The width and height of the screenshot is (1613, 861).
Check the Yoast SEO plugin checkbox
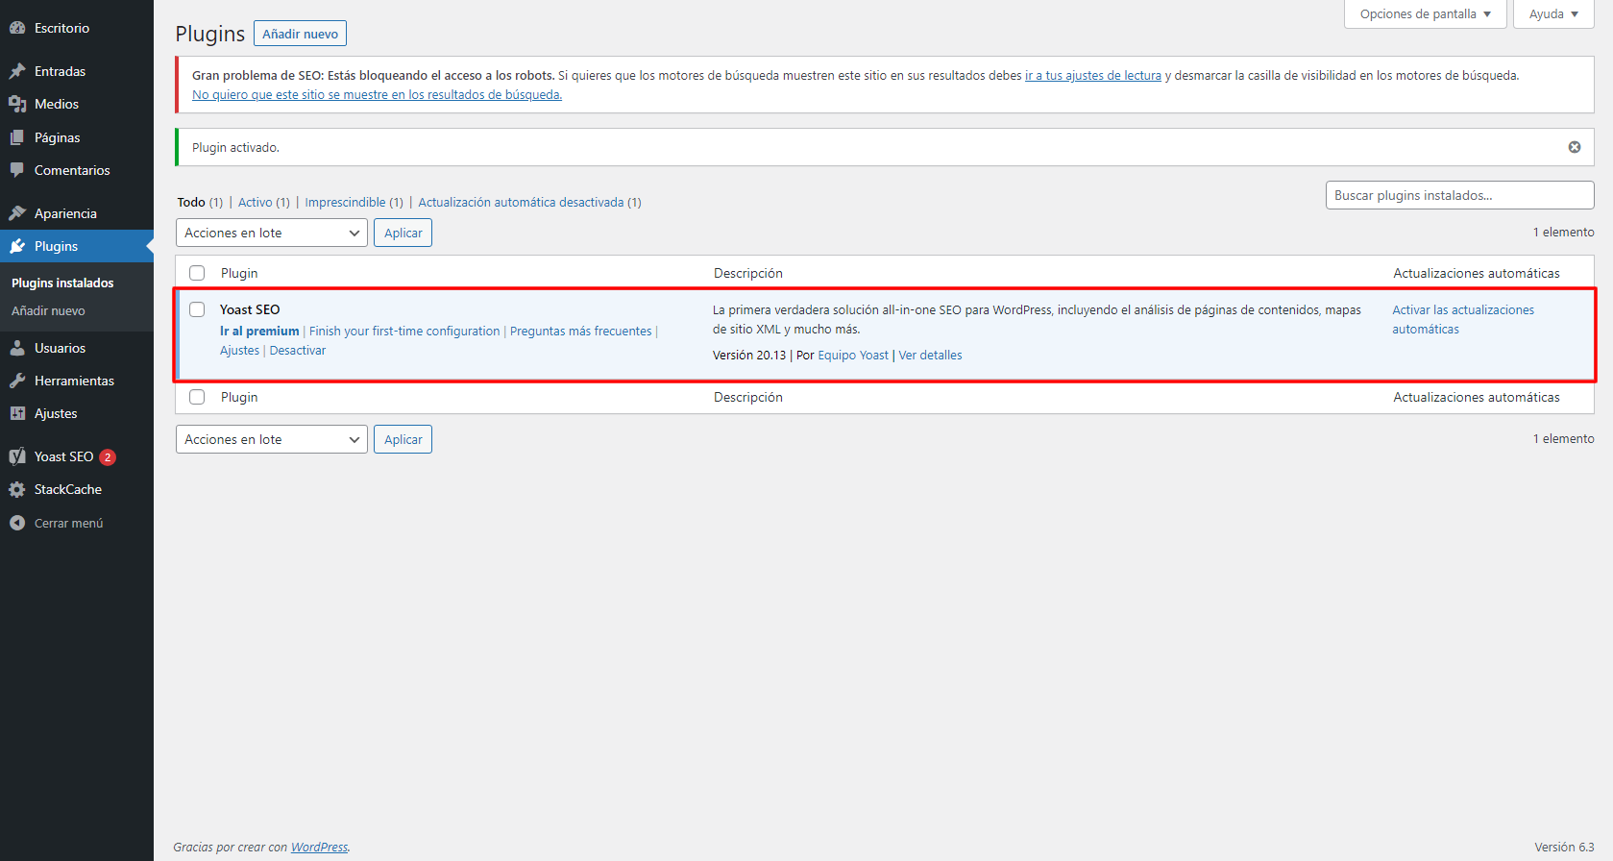coord(197,309)
